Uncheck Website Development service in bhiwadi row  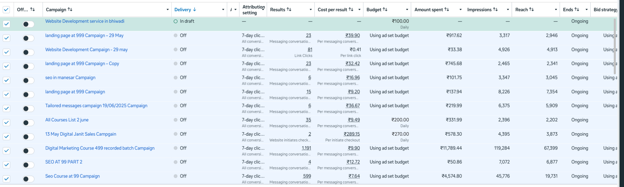(x=6, y=24)
